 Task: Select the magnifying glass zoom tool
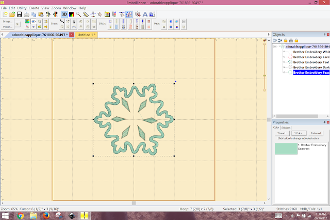(79, 14)
